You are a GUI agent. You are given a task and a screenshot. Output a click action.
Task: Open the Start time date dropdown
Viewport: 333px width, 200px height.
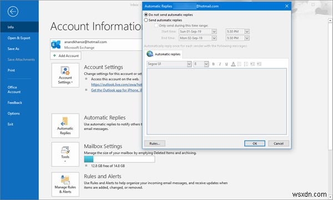[214, 32]
